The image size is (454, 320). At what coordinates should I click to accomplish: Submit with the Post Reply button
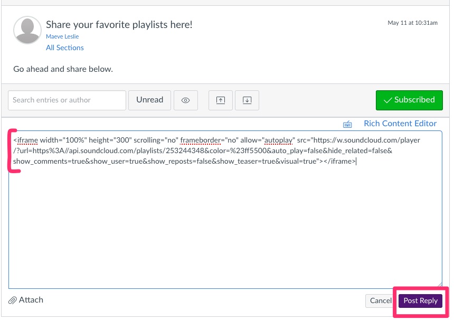pyautogui.click(x=420, y=300)
